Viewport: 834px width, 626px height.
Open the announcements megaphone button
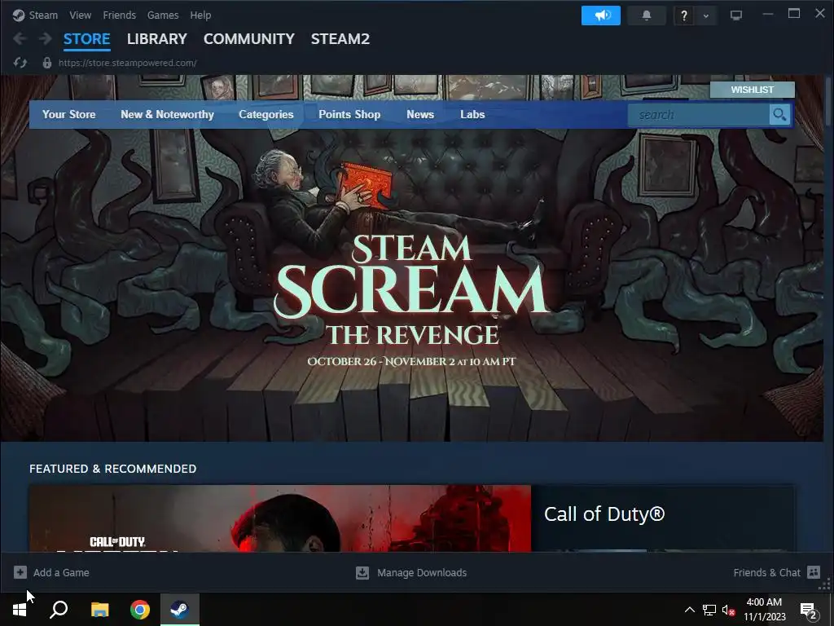pyautogui.click(x=601, y=15)
